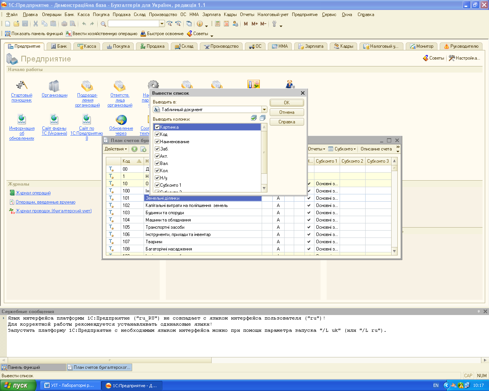Expand the Действия menu dropdown
The height and width of the screenshot is (391, 489).
coord(116,149)
